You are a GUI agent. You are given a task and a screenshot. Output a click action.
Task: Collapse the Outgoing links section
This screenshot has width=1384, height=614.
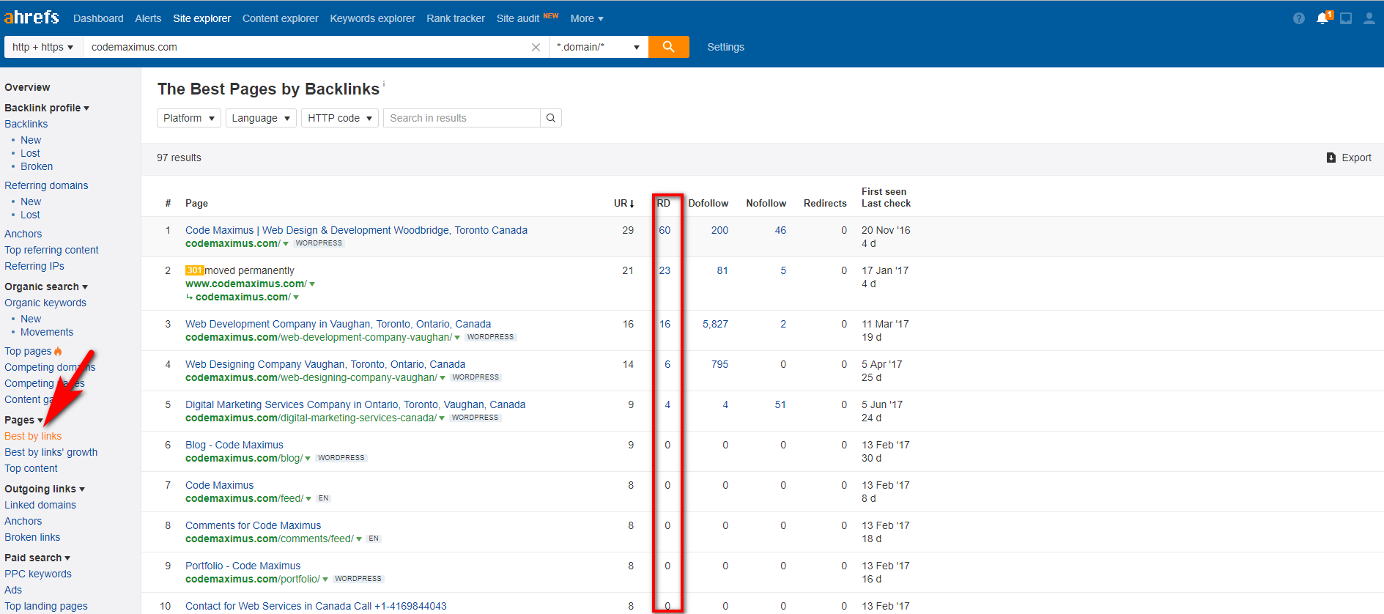(45, 489)
